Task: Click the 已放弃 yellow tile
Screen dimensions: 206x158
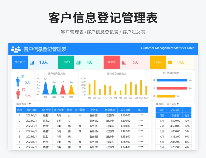Action: pos(158,62)
